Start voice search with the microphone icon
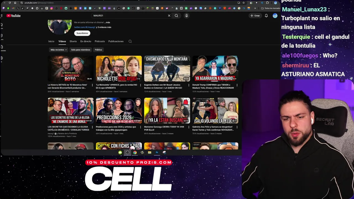The height and width of the screenshot is (199, 354). pyautogui.click(x=186, y=16)
